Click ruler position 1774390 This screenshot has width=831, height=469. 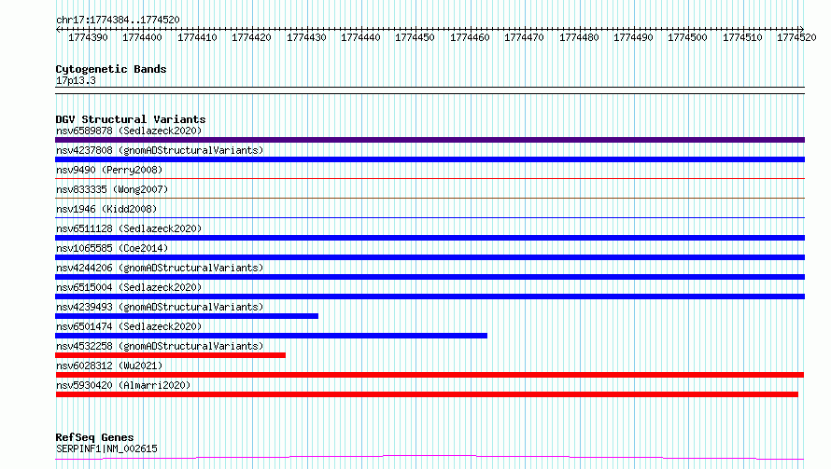pos(88,37)
